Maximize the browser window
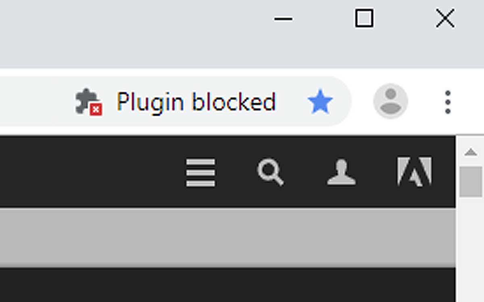Screen dimensions: 484x302 (x=364, y=19)
